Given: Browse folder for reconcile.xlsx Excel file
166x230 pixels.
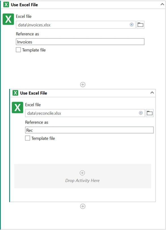Looking at the screenshot, I should point(150,113).
